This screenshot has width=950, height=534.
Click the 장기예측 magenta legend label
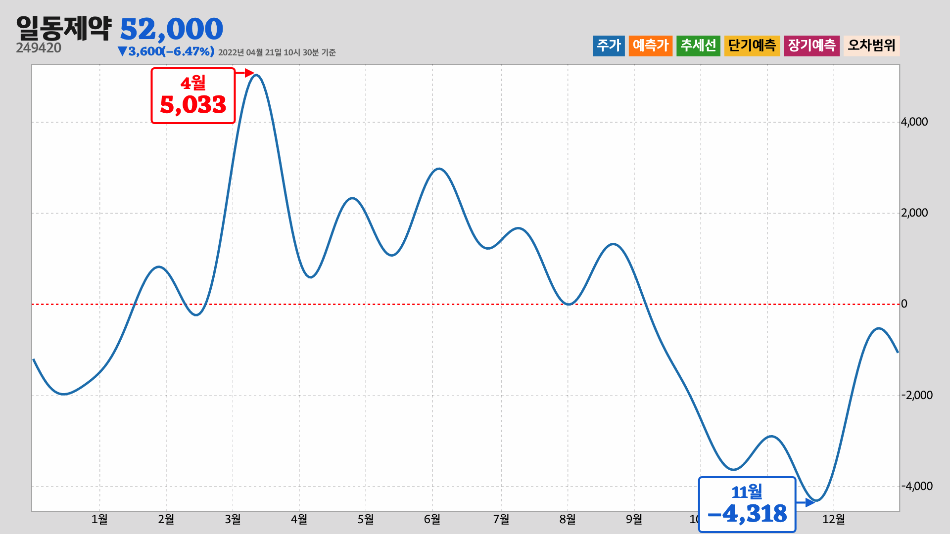tap(812, 46)
